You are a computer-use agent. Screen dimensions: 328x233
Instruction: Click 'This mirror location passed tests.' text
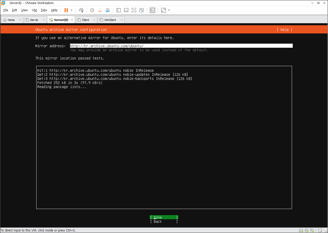pyautogui.click(x=70, y=58)
